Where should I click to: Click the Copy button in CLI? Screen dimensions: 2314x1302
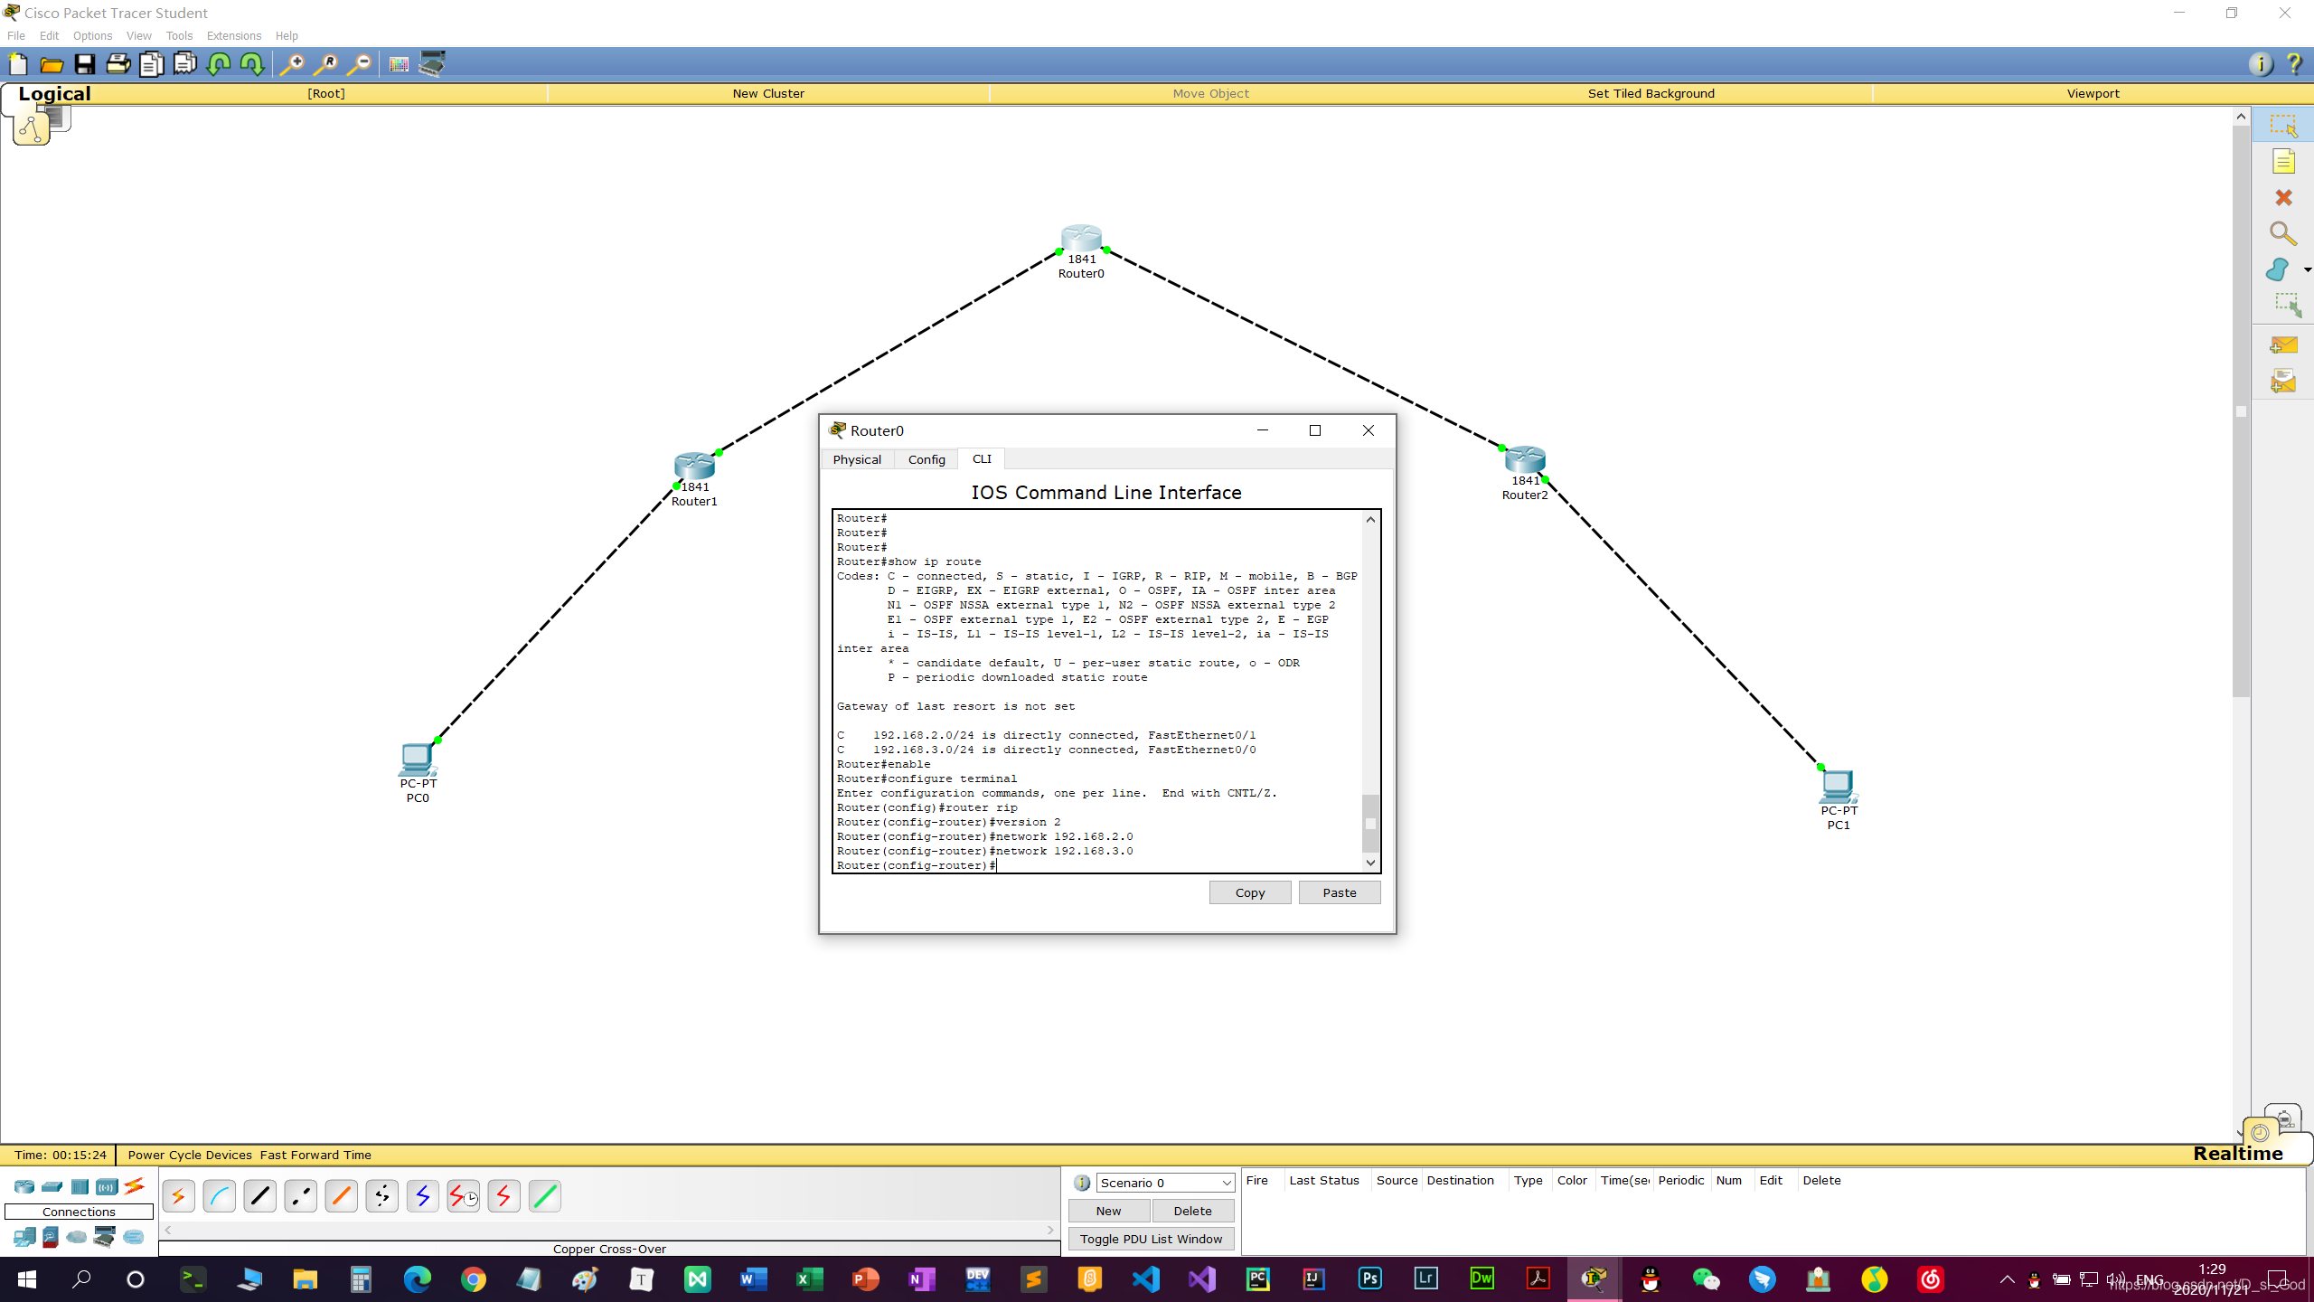(x=1250, y=892)
